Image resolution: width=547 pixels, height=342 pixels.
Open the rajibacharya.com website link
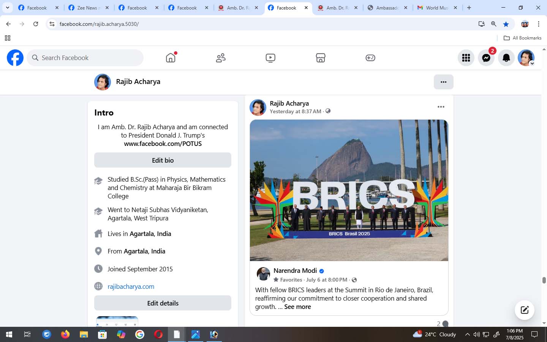[x=131, y=287]
